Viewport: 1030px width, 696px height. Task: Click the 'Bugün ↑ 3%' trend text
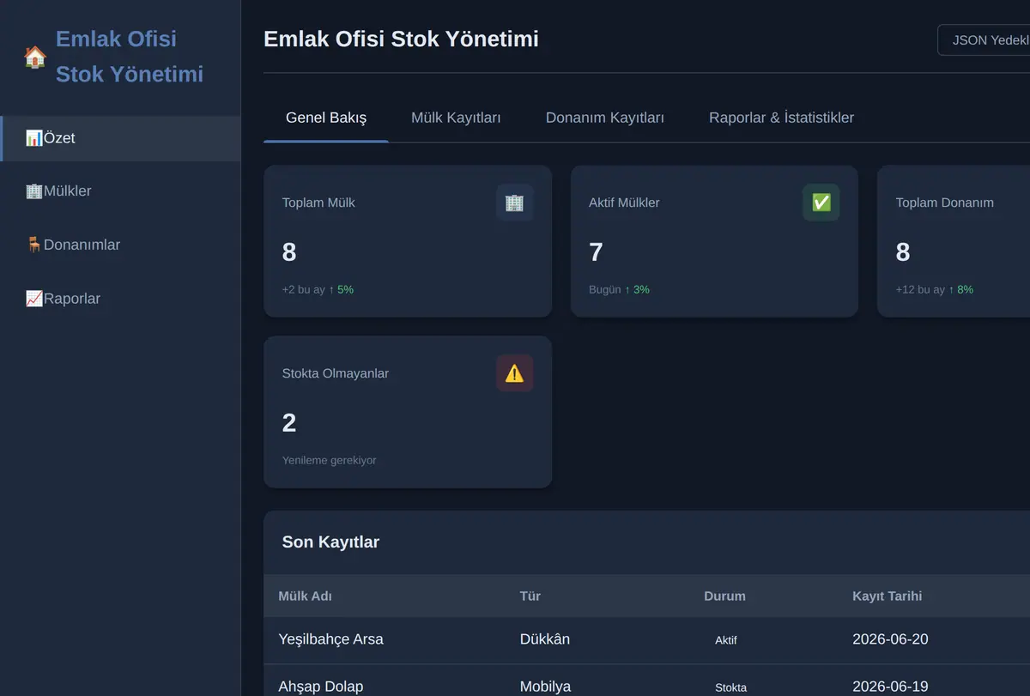point(619,290)
